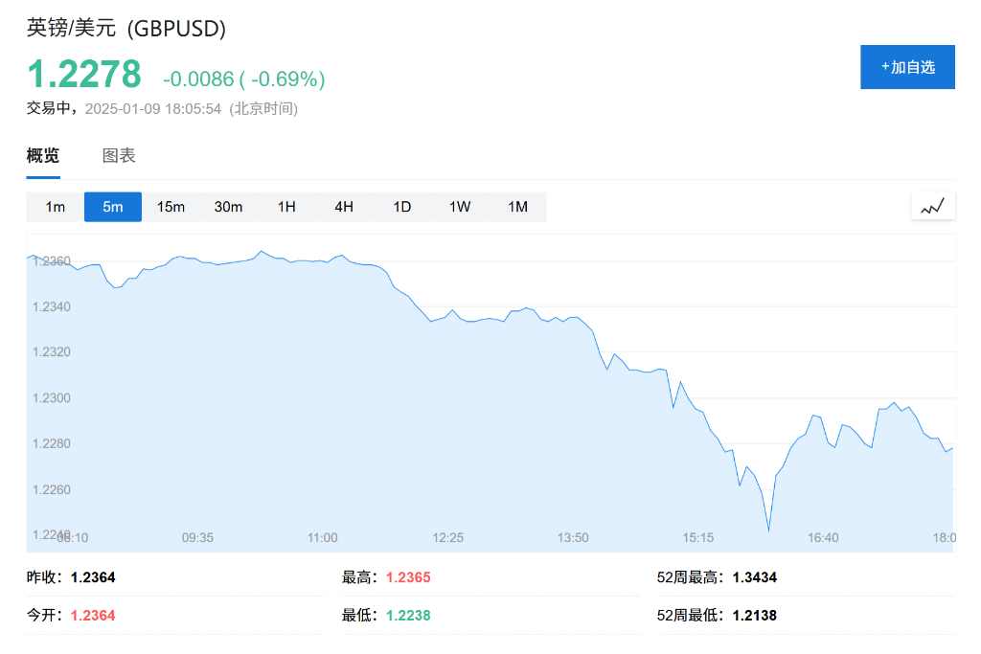Image resolution: width=981 pixels, height=654 pixels.
Task: Set chart interval to 1H
Action: coord(286,207)
